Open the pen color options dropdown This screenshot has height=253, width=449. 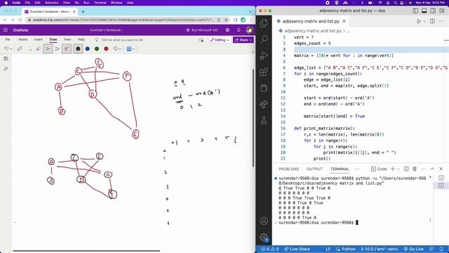pyautogui.click(x=117, y=48)
